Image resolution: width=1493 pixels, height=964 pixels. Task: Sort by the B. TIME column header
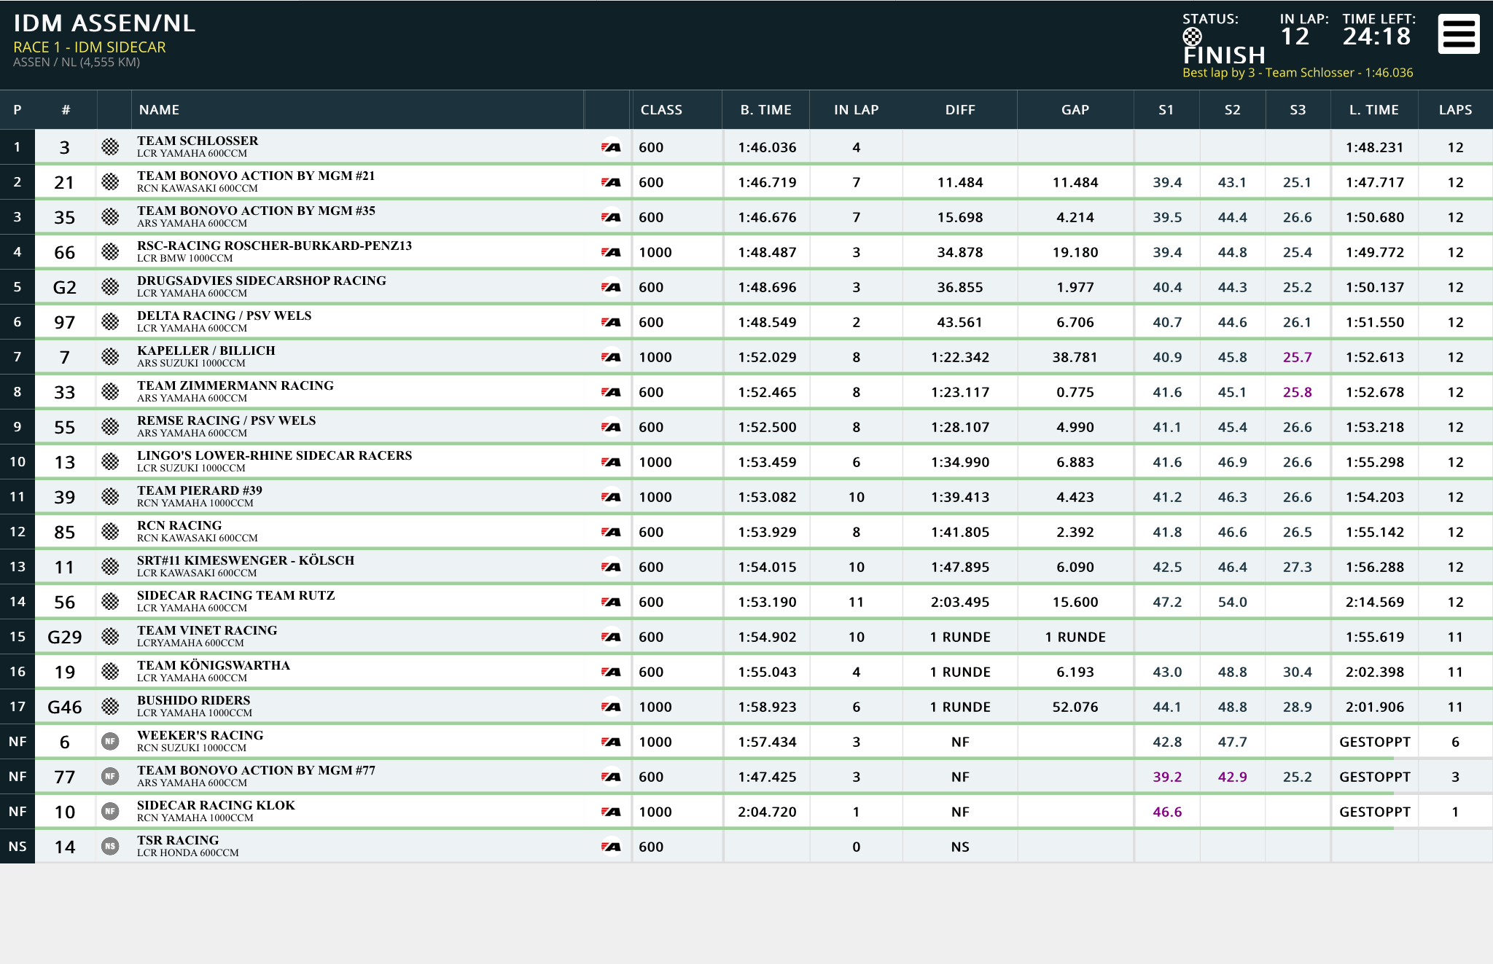[766, 110]
